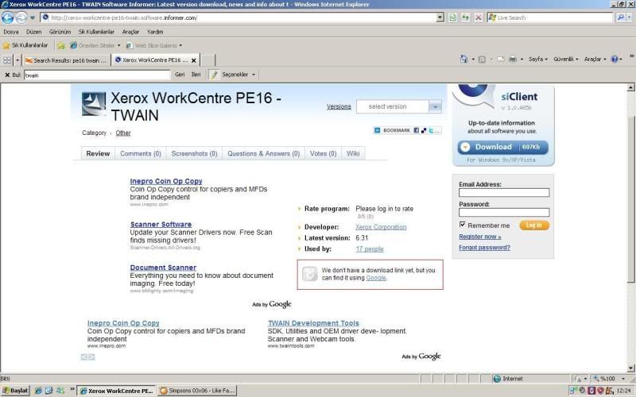
Task: Share via the Facebook icon
Action: 416,130
